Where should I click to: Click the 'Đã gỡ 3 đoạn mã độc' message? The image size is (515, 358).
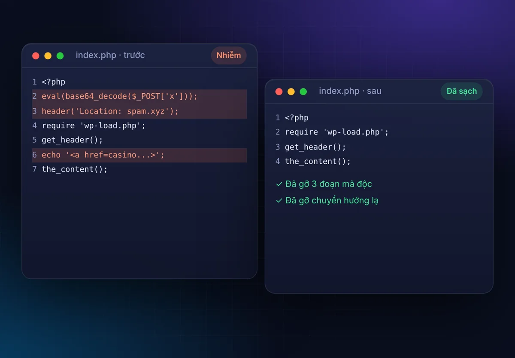click(x=329, y=184)
